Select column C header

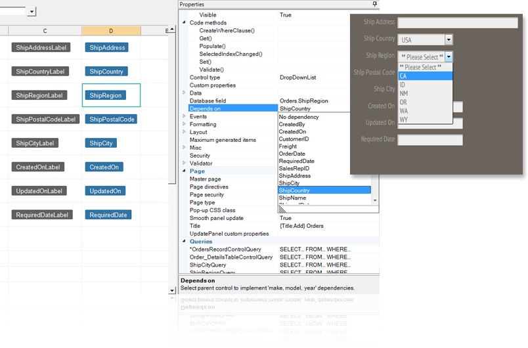click(45, 31)
